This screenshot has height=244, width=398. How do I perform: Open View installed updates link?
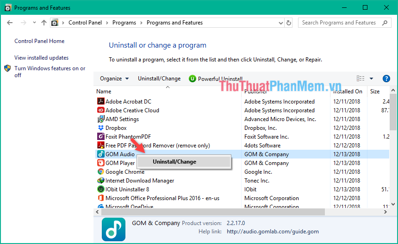[x=41, y=58]
